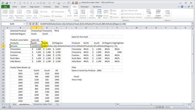The height and width of the screenshot is (110, 195).
Task: Click the vertical scrollbar thumb
Action: click(x=192, y=54)
